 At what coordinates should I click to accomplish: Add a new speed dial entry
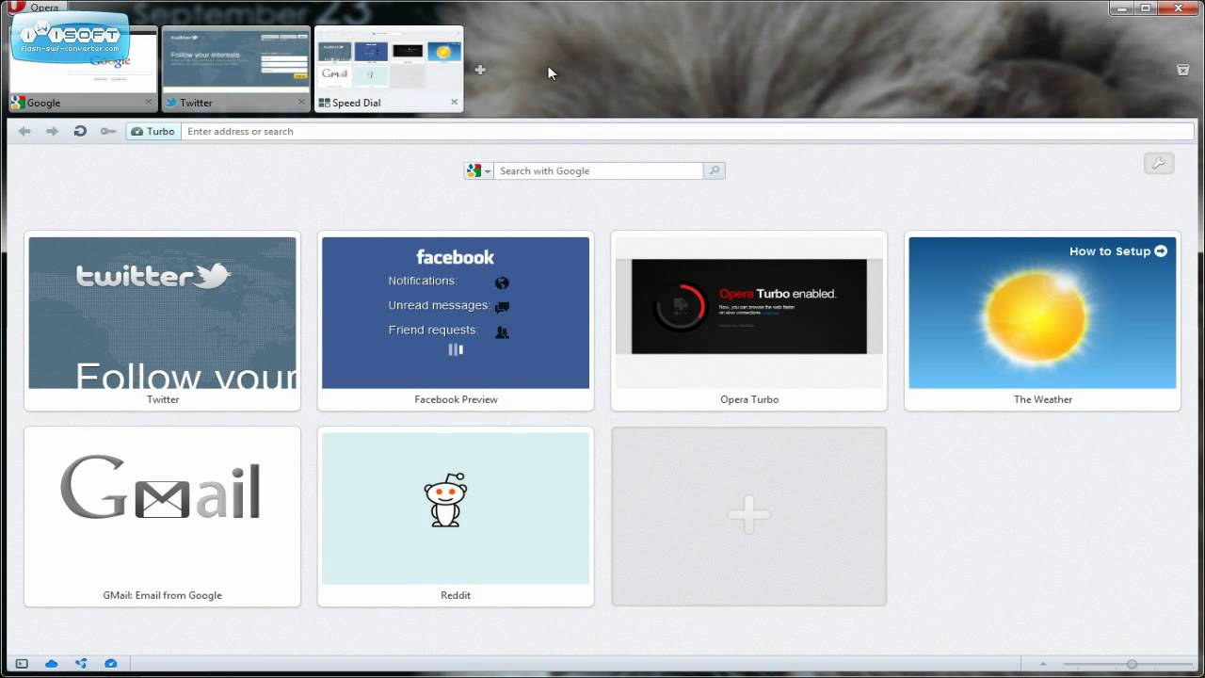point(749,516)
